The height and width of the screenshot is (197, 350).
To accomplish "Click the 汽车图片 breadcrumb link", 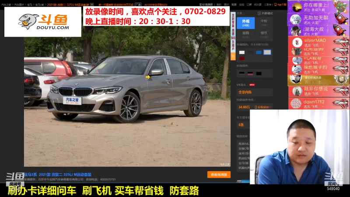I will [x=19, y=4].
